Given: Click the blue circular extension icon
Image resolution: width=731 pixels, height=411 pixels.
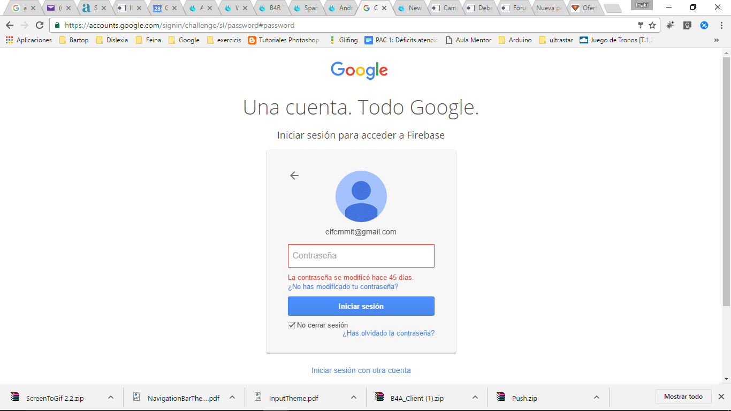Looking at the screenshot, I should pyautogui.click(x=704, y=25).
